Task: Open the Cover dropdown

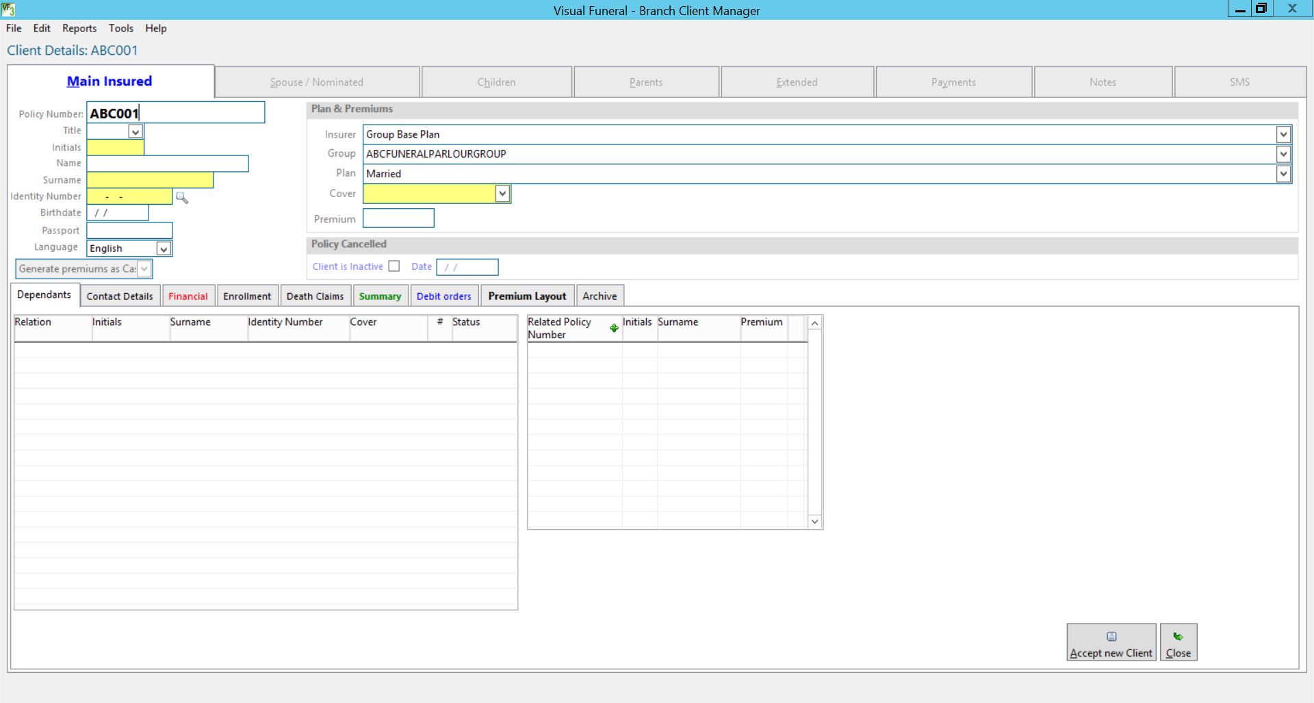Action: coord(502,194)
